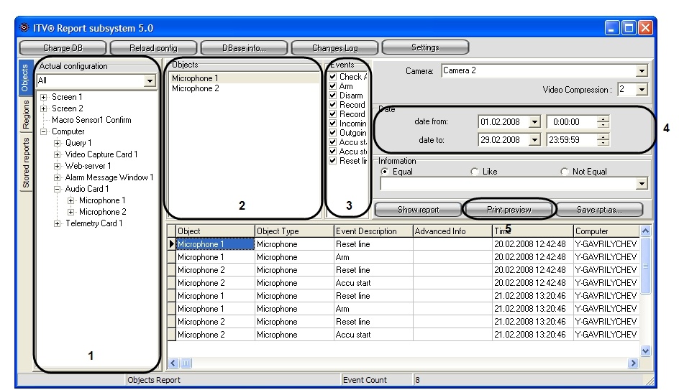Collapse the Audio Card 1 tree node

pos(58,189)
